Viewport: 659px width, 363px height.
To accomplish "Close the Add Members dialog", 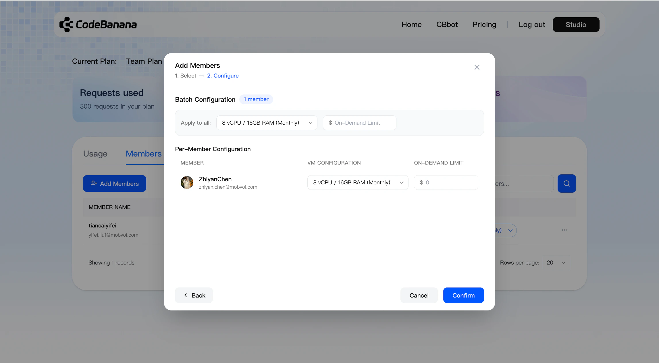I will click(x=477, y=67).
